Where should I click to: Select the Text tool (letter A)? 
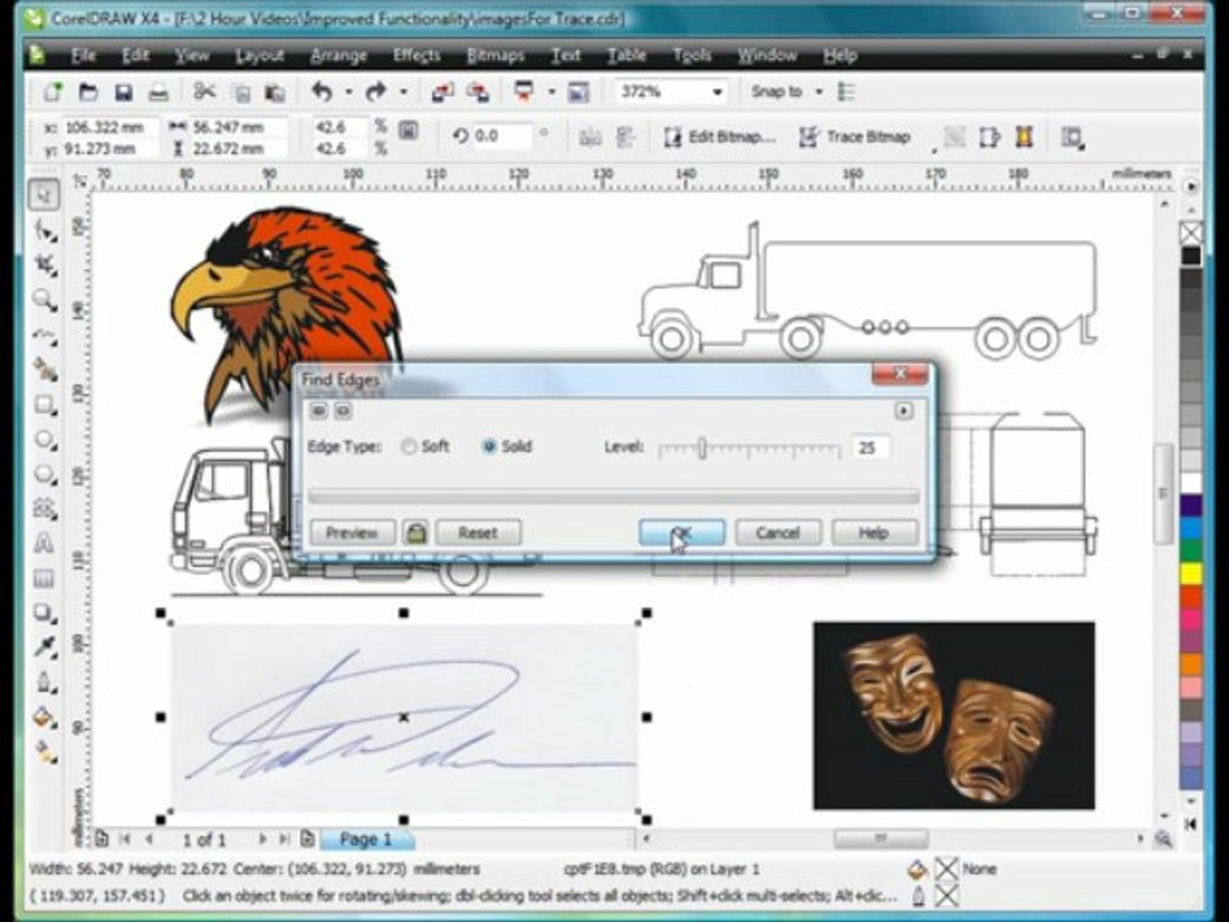point(44,544)
